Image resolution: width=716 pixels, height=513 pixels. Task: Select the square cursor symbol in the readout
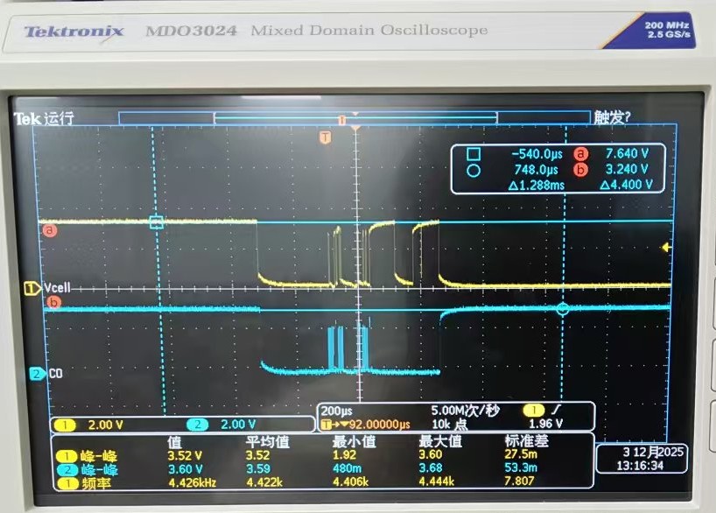coord(474,154)
